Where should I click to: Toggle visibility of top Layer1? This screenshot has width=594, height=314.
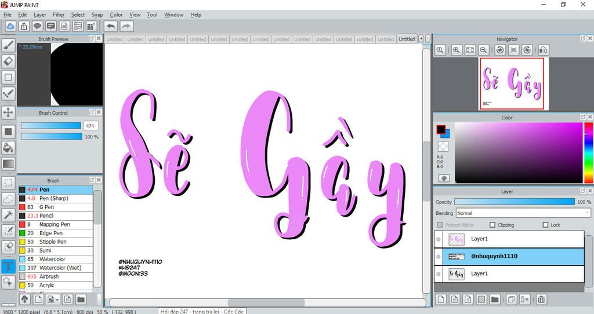click(x=439, y=239)
